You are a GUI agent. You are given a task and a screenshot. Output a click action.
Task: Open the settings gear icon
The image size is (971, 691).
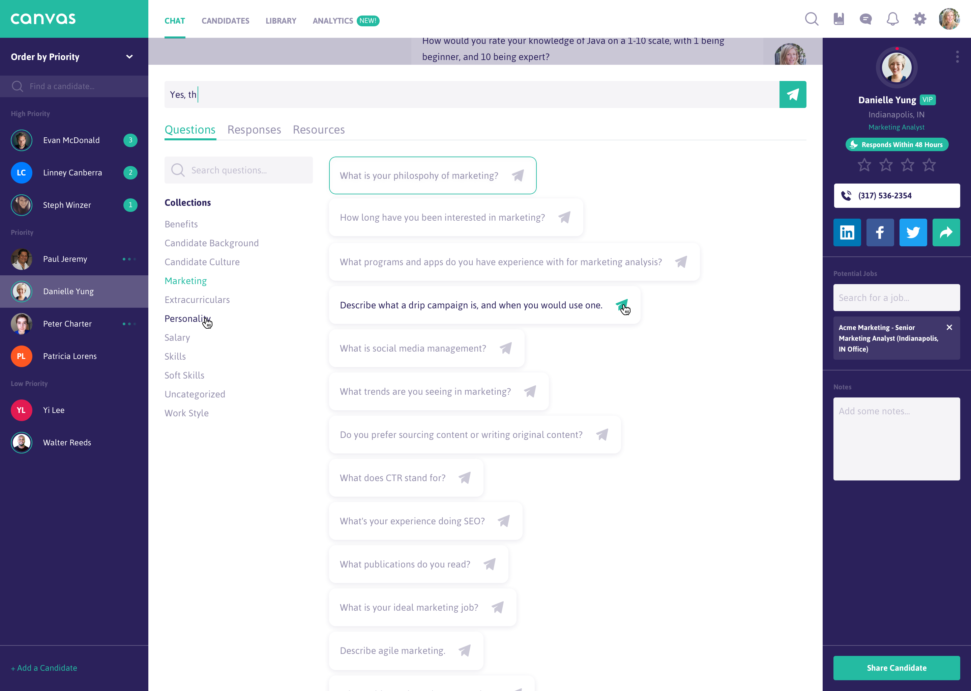pyautogui.click(x=919, y=19)
